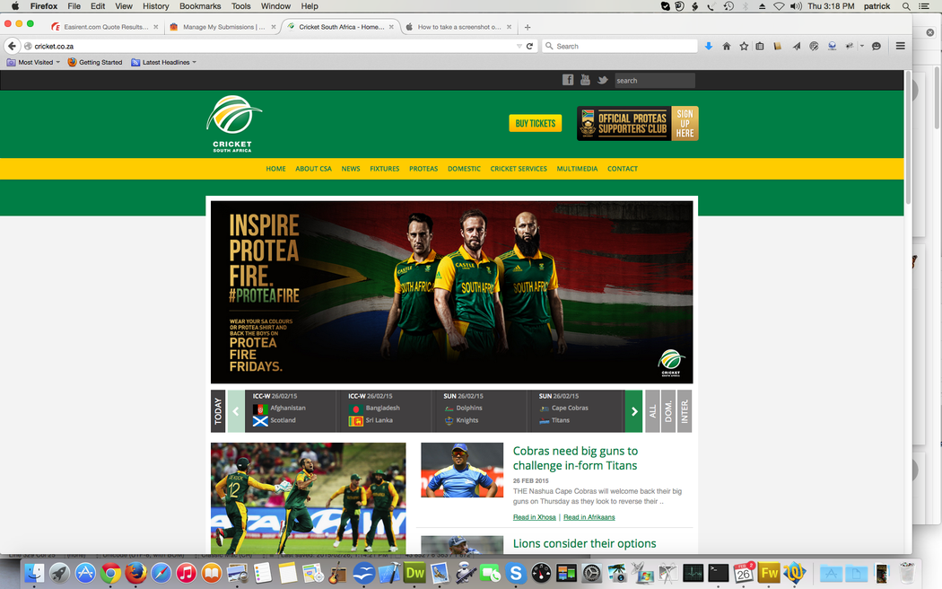Open the Twitter bird icon link
Image resolution: width=942 pixels, height=589 pixels.
[603, 80]
